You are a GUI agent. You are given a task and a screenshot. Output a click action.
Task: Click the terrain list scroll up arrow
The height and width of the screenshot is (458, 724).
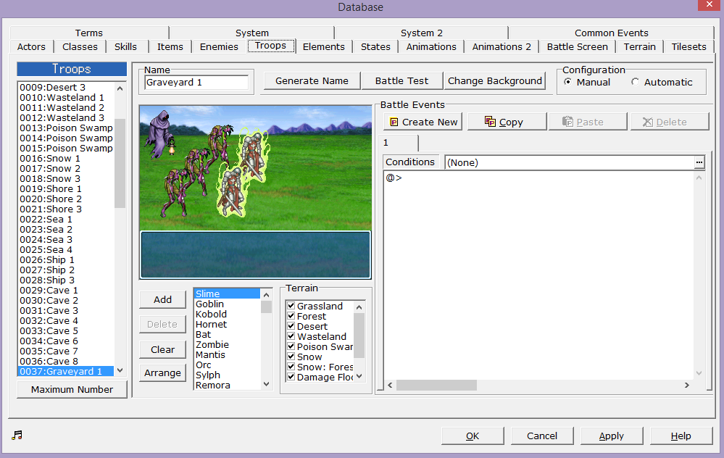pos(359,307)
